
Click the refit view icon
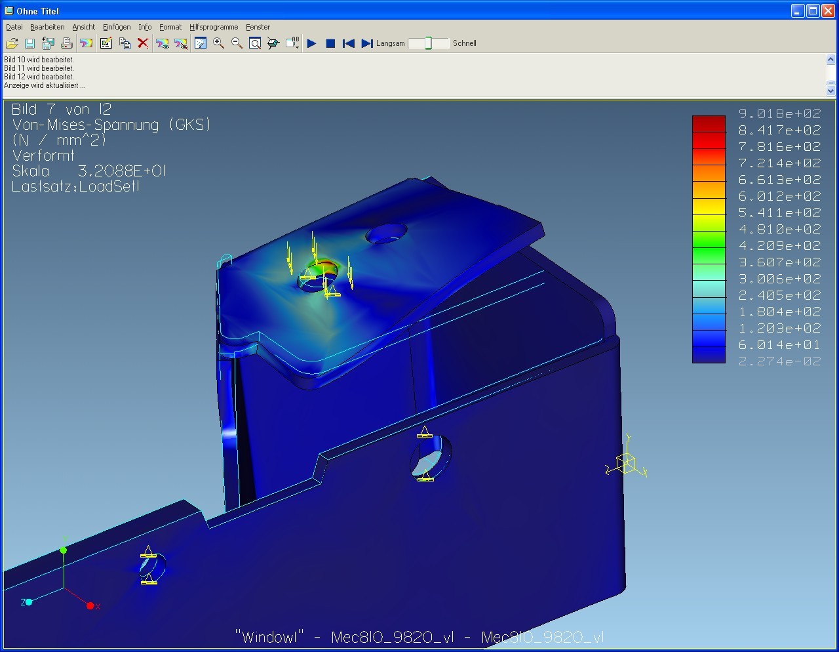pos(201,43)
